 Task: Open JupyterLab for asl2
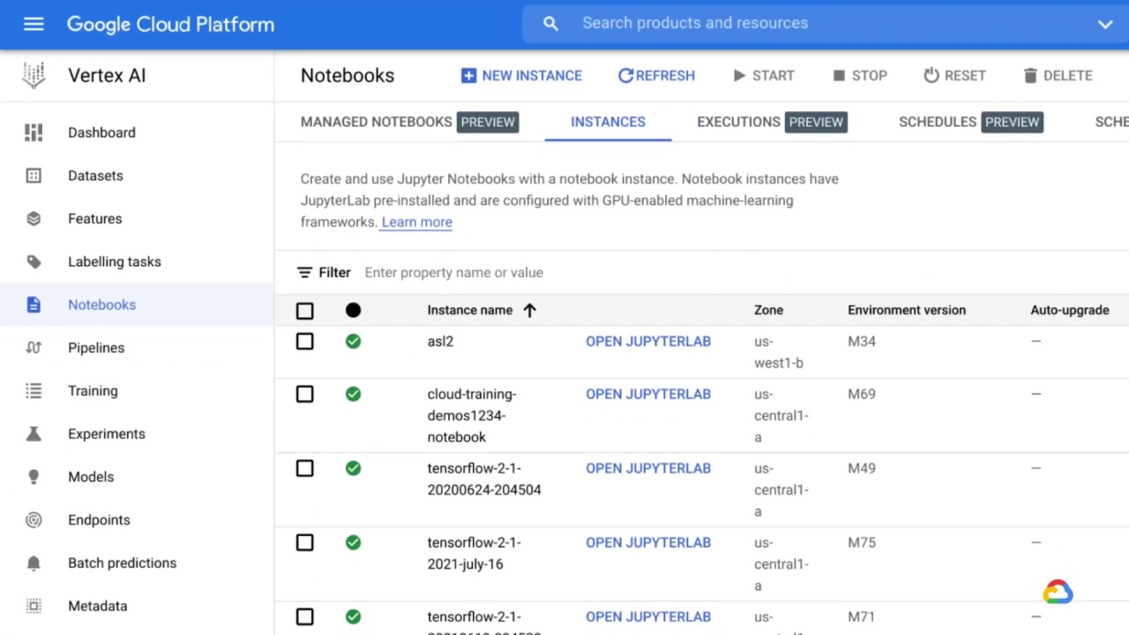[648, 341]
